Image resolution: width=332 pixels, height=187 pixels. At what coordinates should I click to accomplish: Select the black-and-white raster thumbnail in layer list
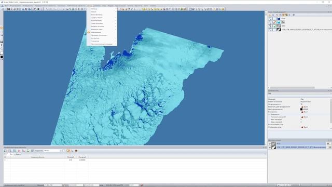coord(279,30)
